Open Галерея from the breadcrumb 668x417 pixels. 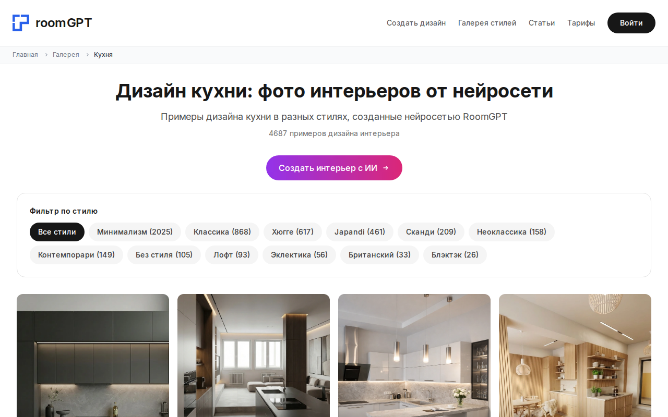pyautogui.click(x=66, y=54)
